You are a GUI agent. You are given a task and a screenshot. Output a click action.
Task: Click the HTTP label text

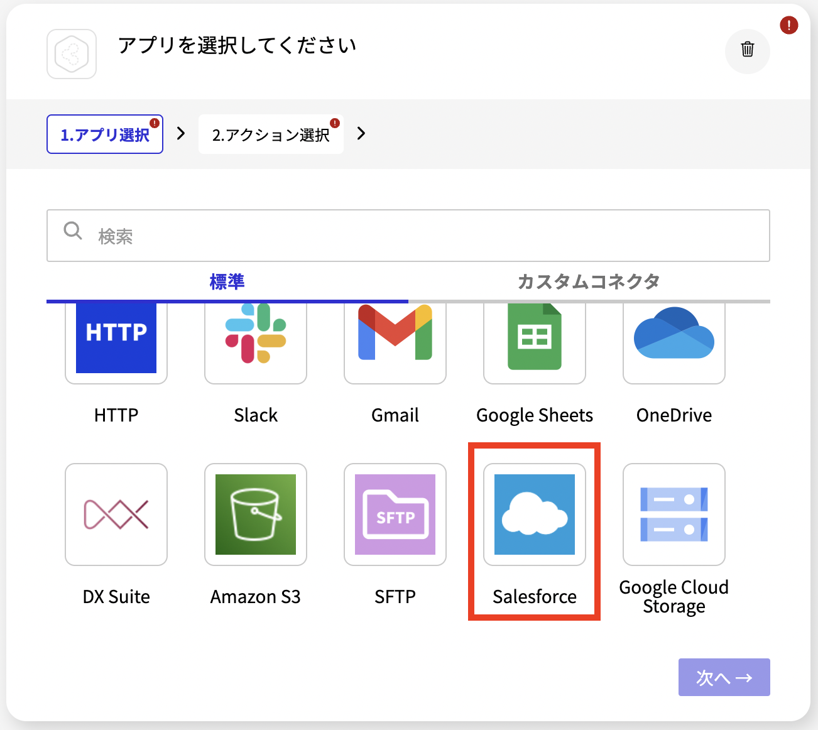pos(116,415)
